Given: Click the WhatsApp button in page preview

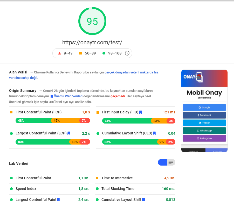Looking at the screenshot, I should (204, 131).
